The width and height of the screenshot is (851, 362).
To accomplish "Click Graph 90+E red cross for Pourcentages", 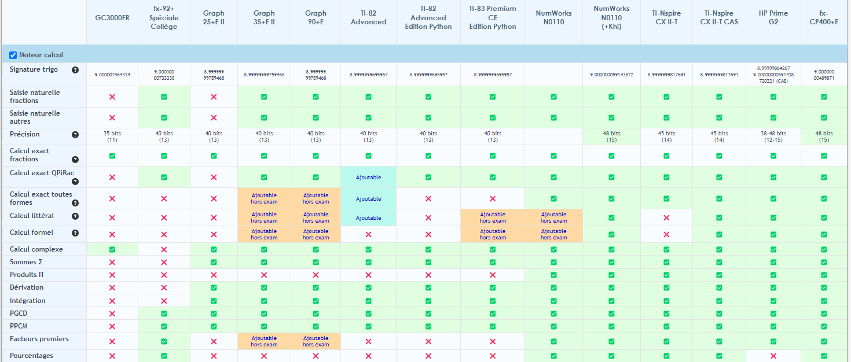I will click(x=316, y=356).
